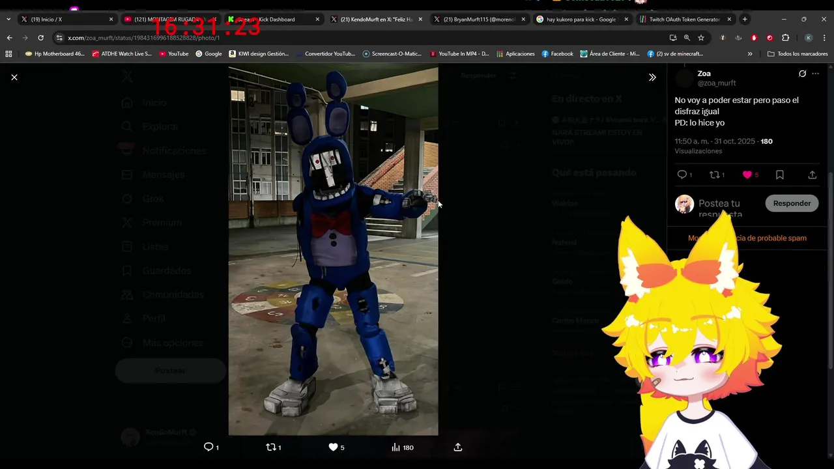This screenshot has height=469, width=834.
Task: Open the 'Hp Motherboard 46...' bookmark
Action: pos(55,54)
